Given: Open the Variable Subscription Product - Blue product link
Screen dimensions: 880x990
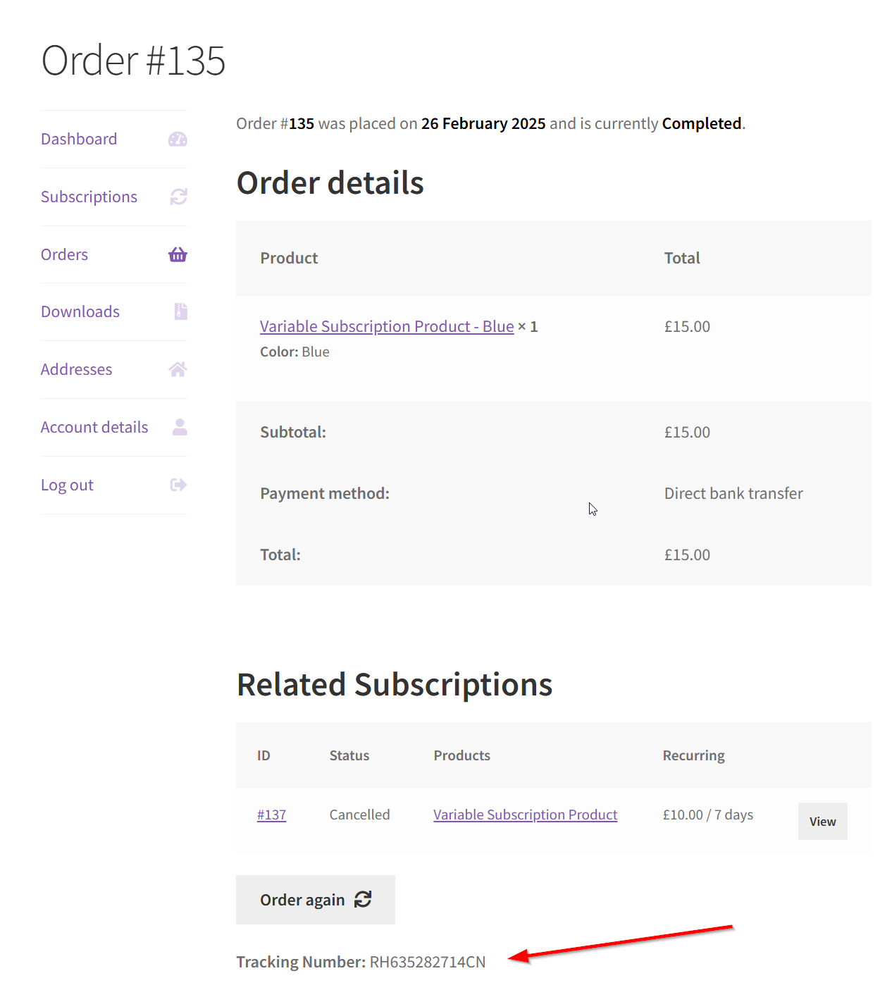Looking at the screenshot, I should pos(386,326).
